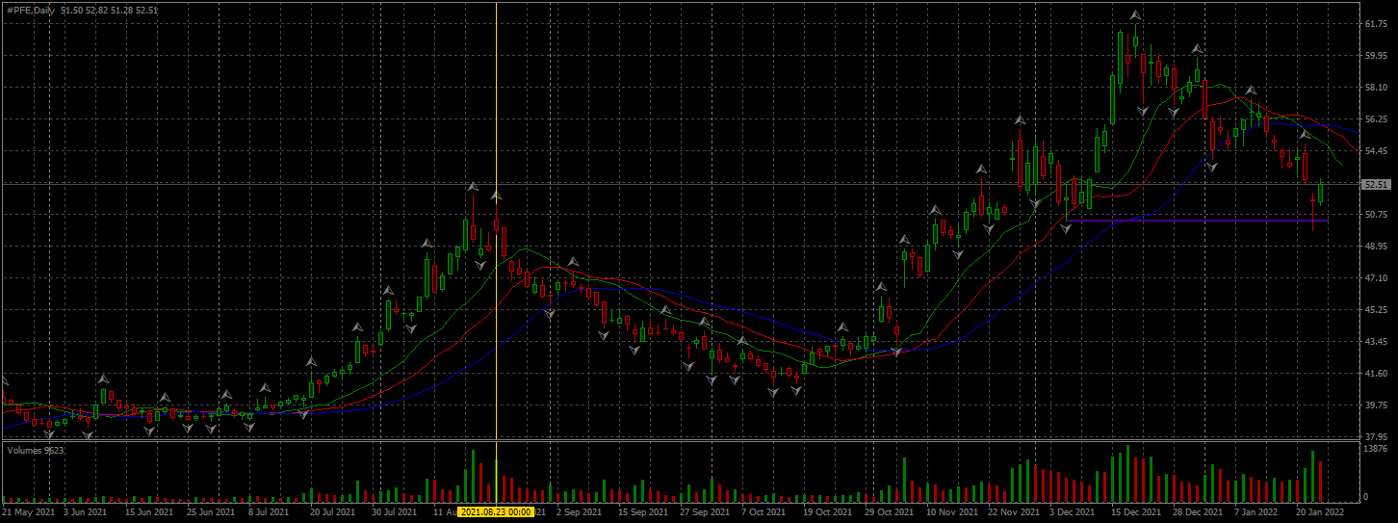The image size is (1398, 523).
Task: Select the up fractal arrow above the late-December high
Action: tap(1197, 48)
